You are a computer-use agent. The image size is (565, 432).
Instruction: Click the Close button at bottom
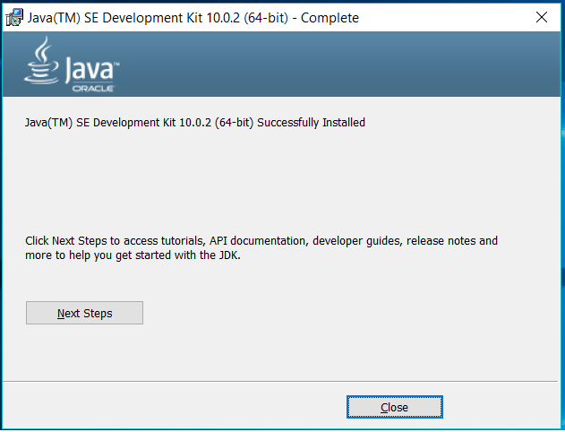click(x=395, y=407)
